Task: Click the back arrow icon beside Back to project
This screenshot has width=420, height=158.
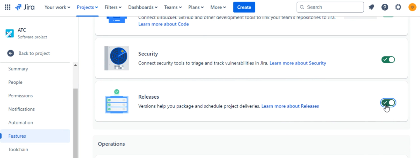Action: pyautogui.click(x=11, y=53)
